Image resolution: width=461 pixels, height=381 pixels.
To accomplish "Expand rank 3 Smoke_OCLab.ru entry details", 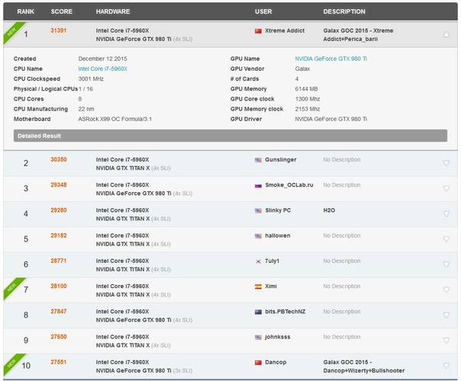I will [446, 188].
